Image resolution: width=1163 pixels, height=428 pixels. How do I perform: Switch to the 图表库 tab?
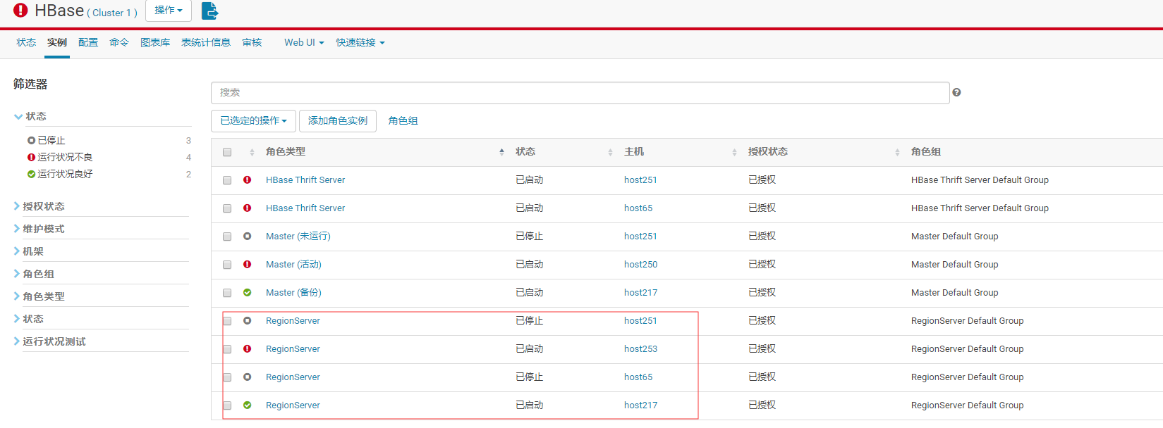pyautogui.click(x=155, y=42)
